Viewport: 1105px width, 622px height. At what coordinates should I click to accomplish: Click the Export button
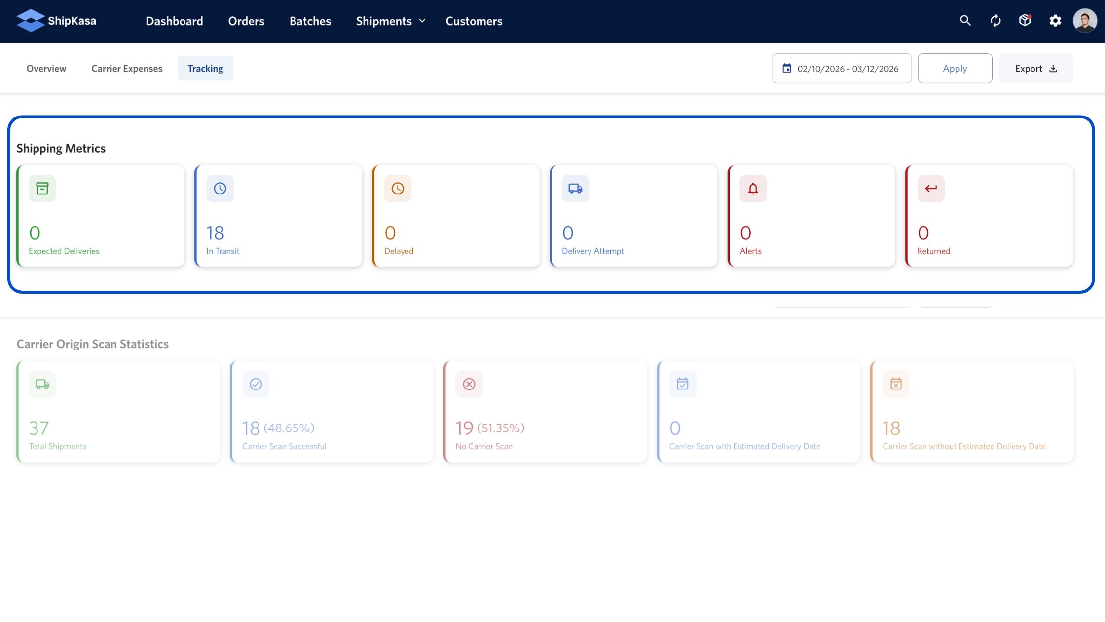pos(1035,69)
